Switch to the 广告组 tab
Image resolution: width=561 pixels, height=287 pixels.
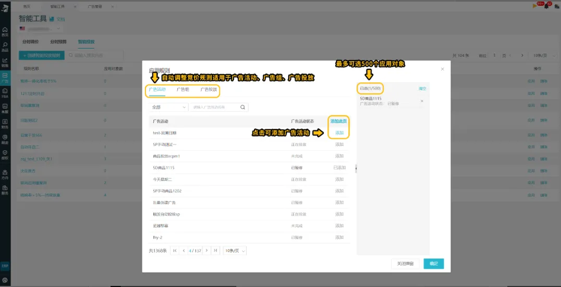click(183, 90)
